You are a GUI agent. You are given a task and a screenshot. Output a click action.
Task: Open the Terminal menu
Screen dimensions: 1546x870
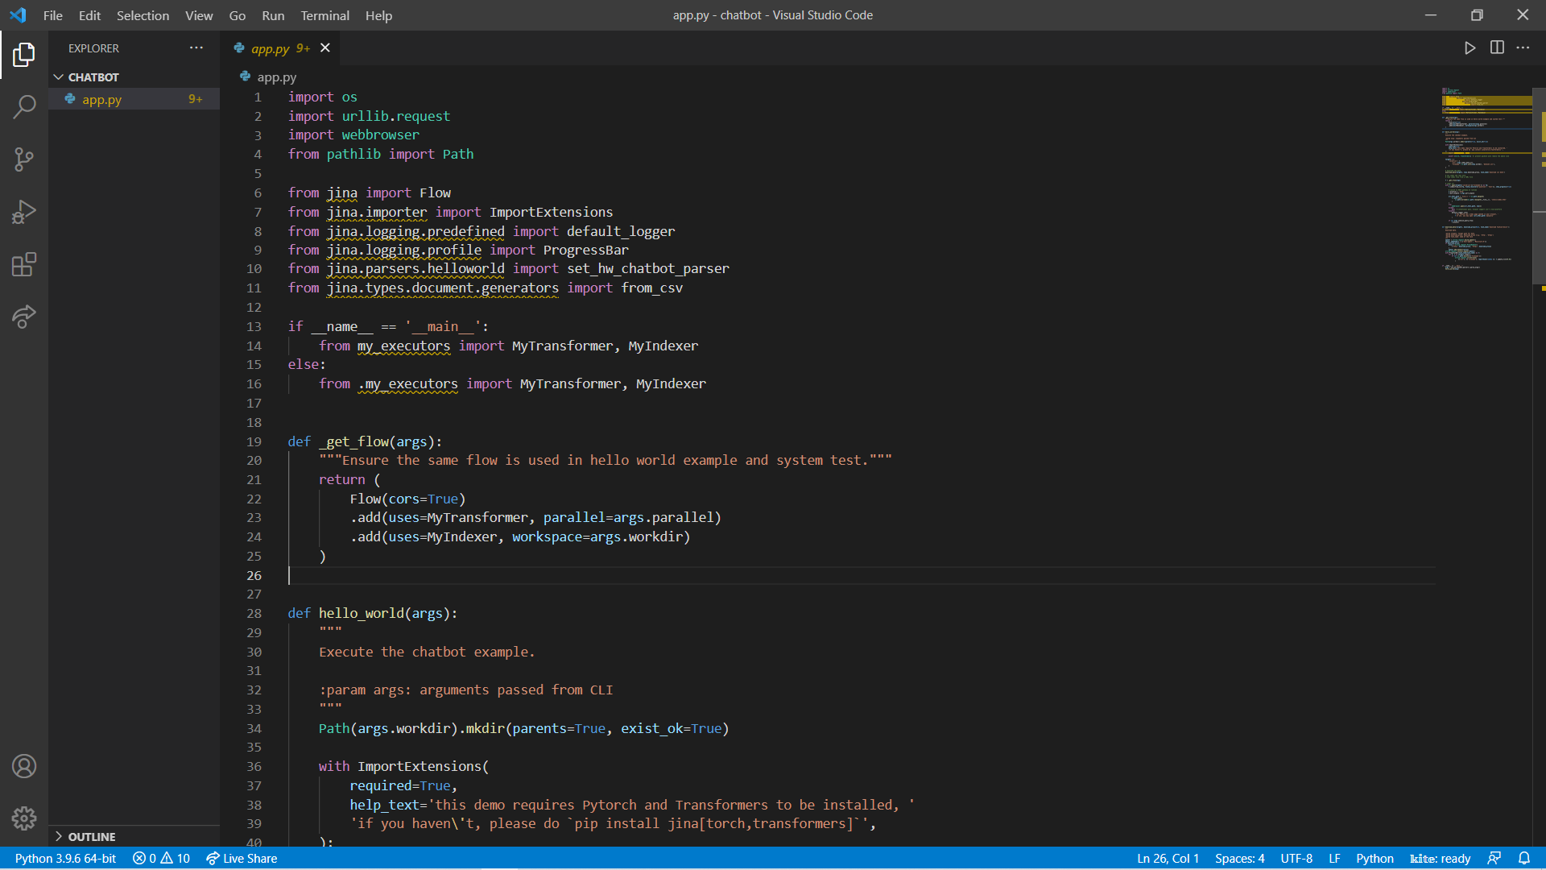click(324, 15)
